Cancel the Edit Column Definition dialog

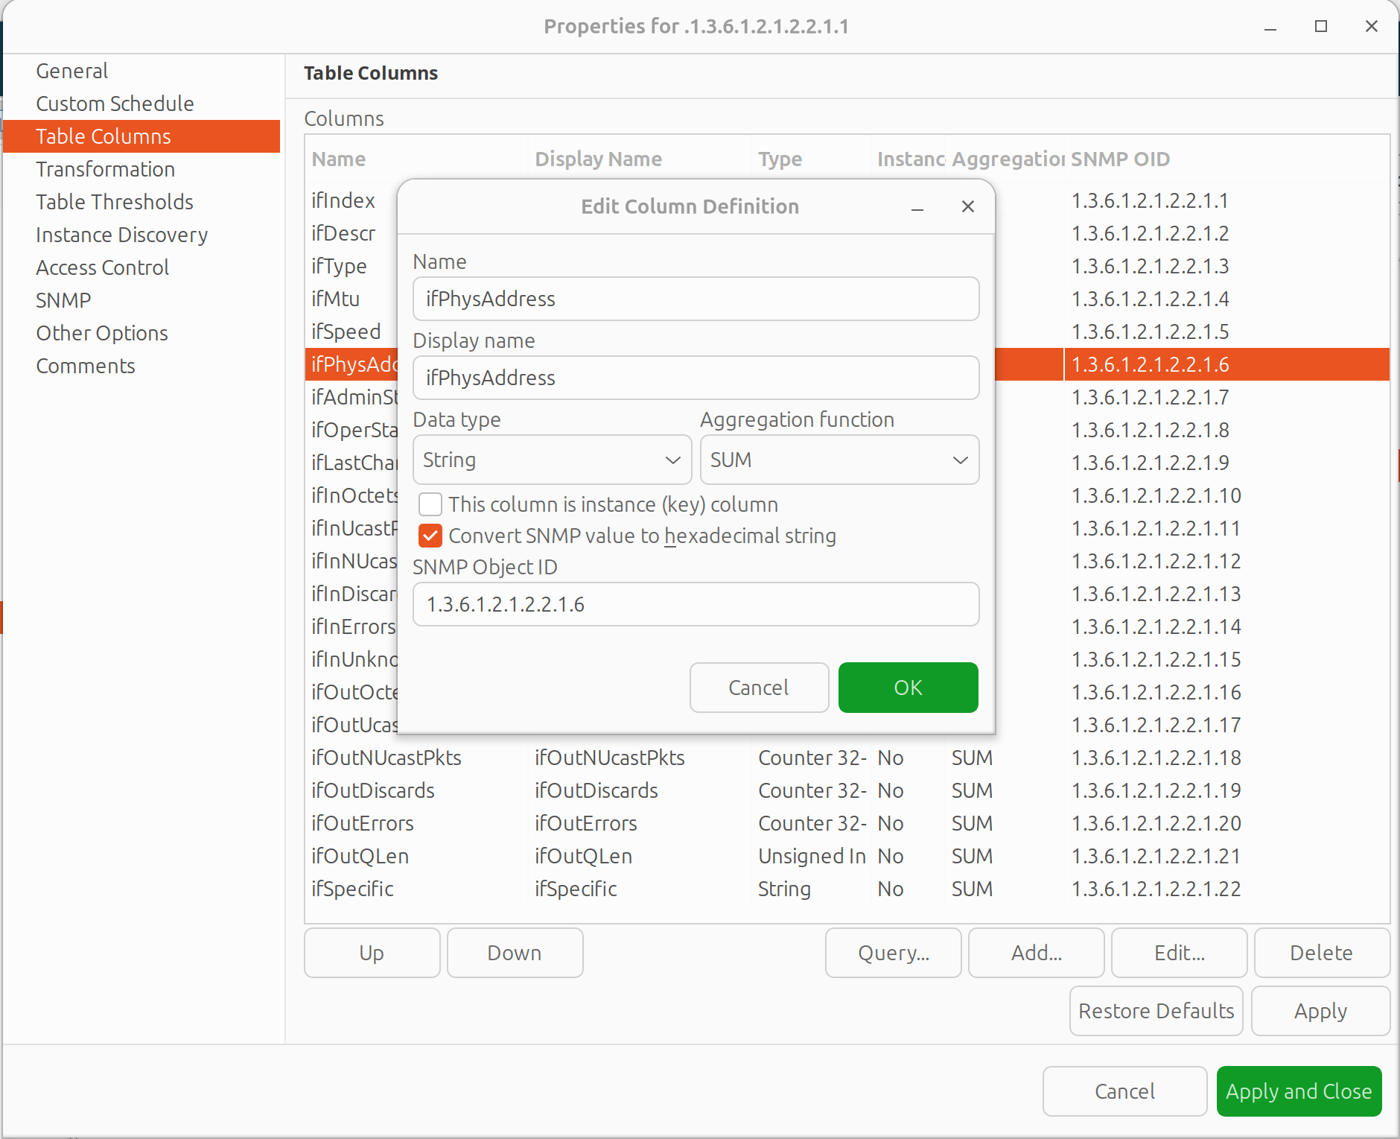(758, 688)
